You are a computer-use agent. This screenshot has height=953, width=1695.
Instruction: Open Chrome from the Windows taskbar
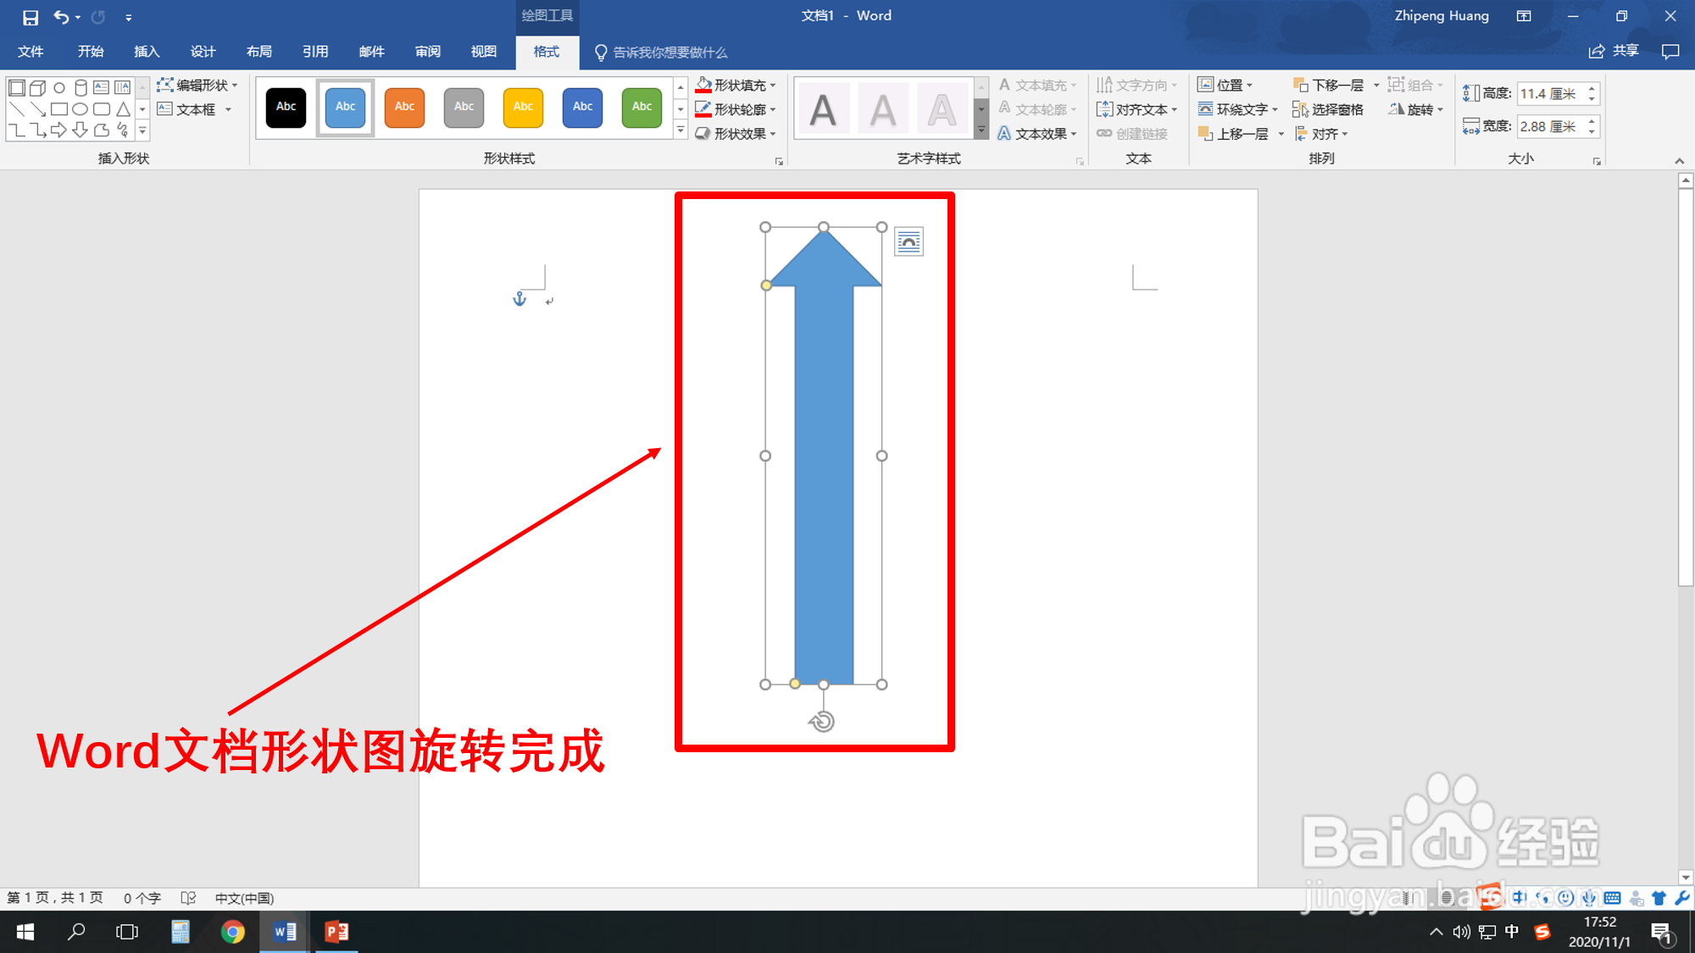point(232,932)
